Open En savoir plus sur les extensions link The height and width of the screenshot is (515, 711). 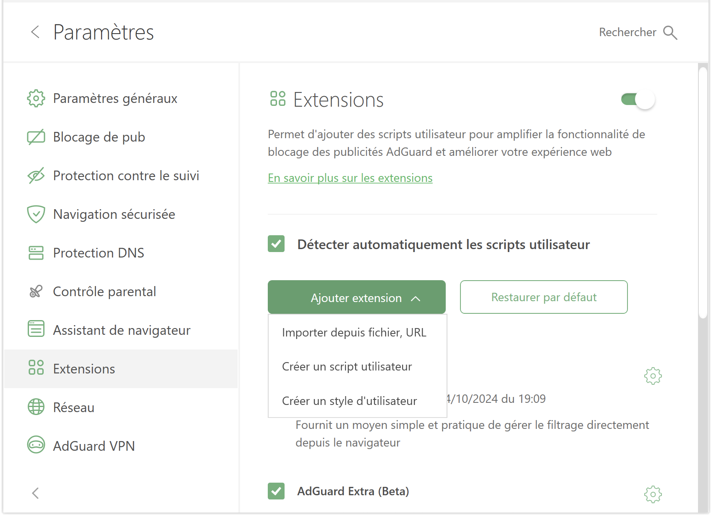click(x=350, y=178)
